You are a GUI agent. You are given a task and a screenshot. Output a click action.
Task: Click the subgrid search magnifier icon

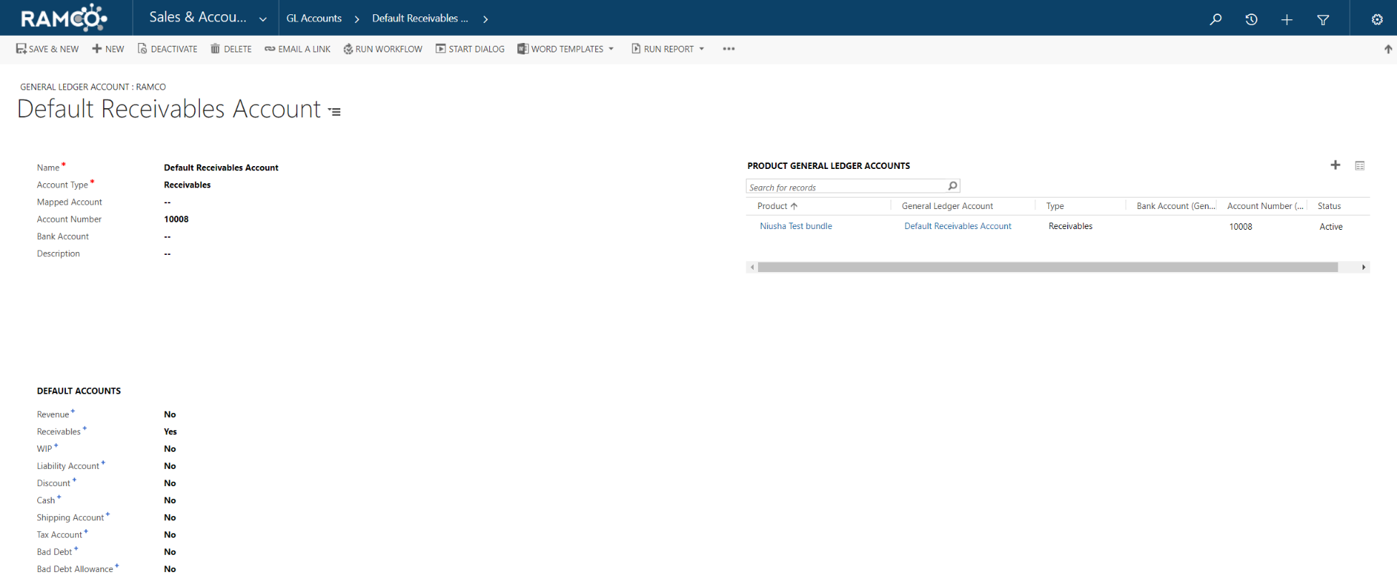[x=953, y=186]
